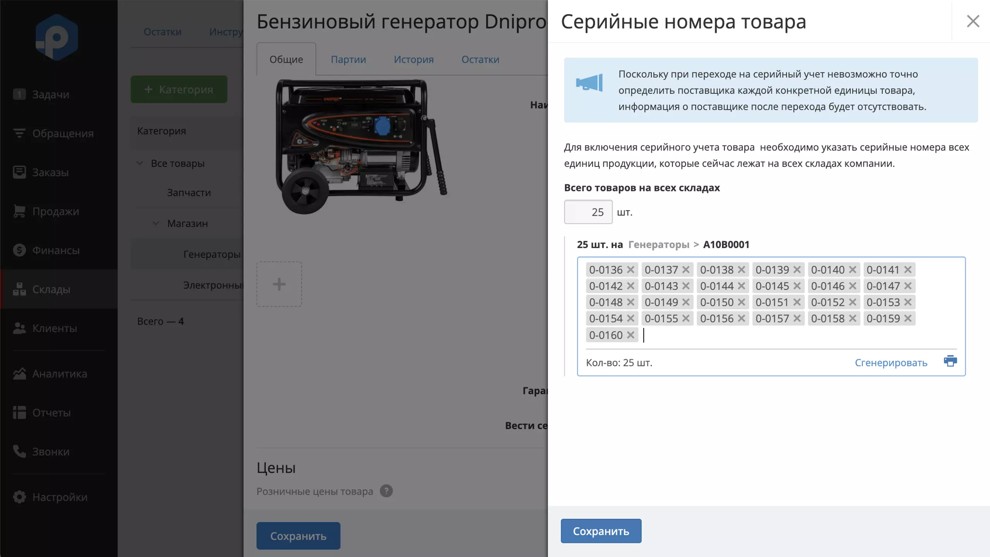The image size is (990, 557).
Task: Click Сгенерировать link for serial numbers
Action: coord(891,362)
